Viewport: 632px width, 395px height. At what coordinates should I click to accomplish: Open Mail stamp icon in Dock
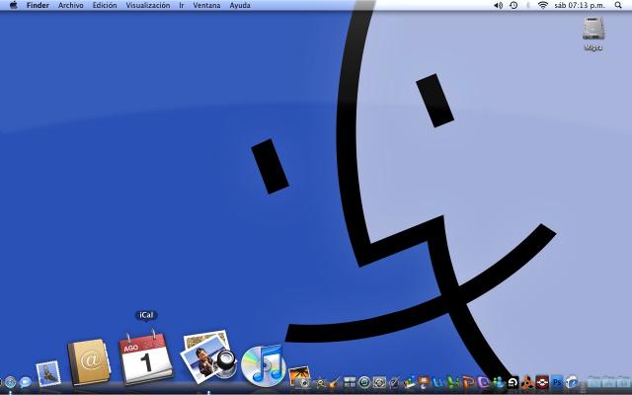point(48,373)
